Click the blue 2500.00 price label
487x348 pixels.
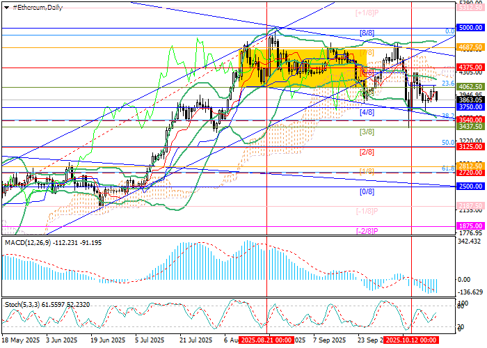pos(470,187)
